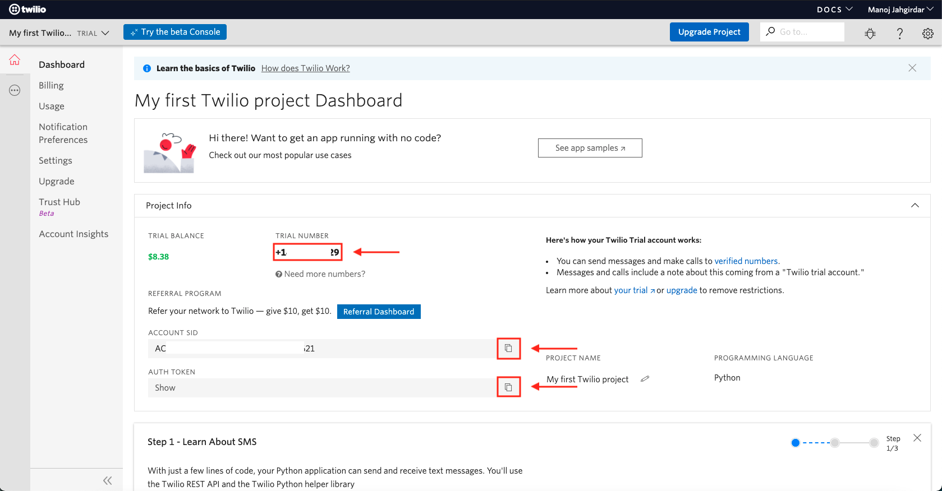Click the Account SID field
Screen dimensions: 942x491
(322, 349)
